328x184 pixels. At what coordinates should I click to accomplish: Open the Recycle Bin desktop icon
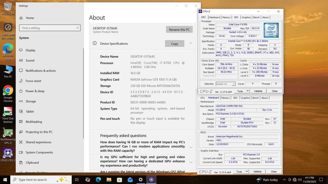8,8
